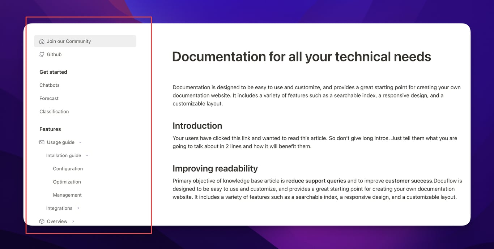
Task: Select the Management tree entry
Action: pyautogui.click(x=67, y=195)
